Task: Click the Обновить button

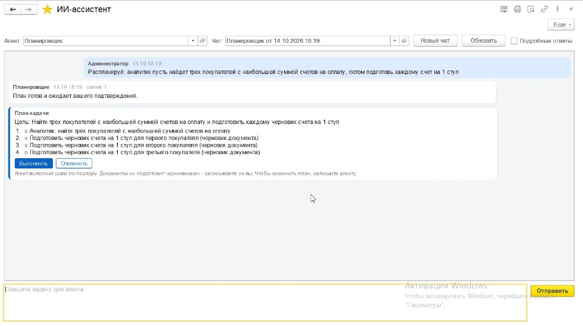Action: click(483, 40)
